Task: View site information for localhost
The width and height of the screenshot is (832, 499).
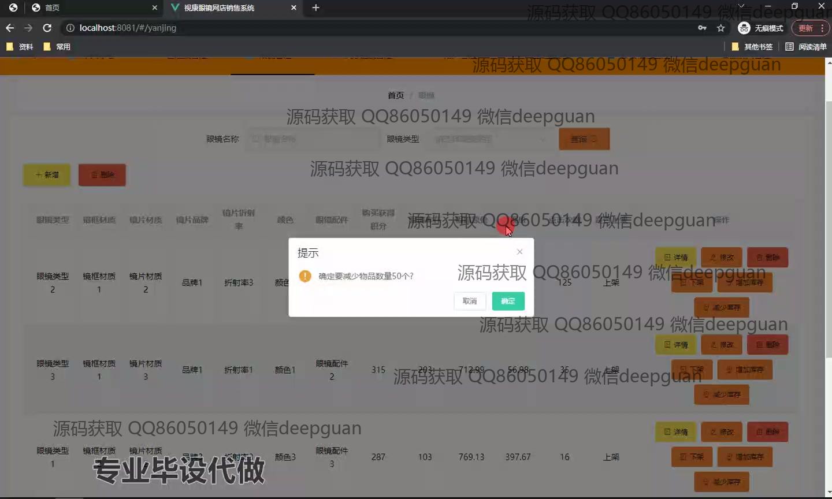Action: pos(70,28)
